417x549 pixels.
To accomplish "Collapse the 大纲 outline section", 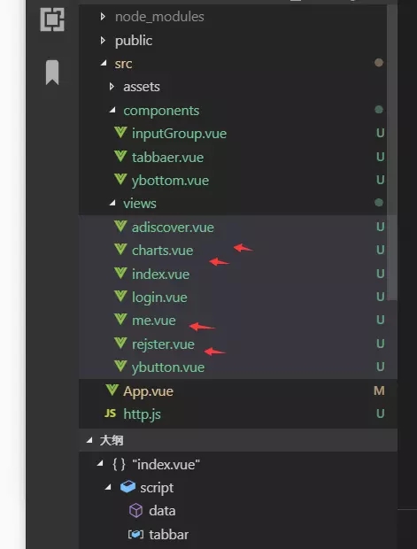I will tap(90, 440).
